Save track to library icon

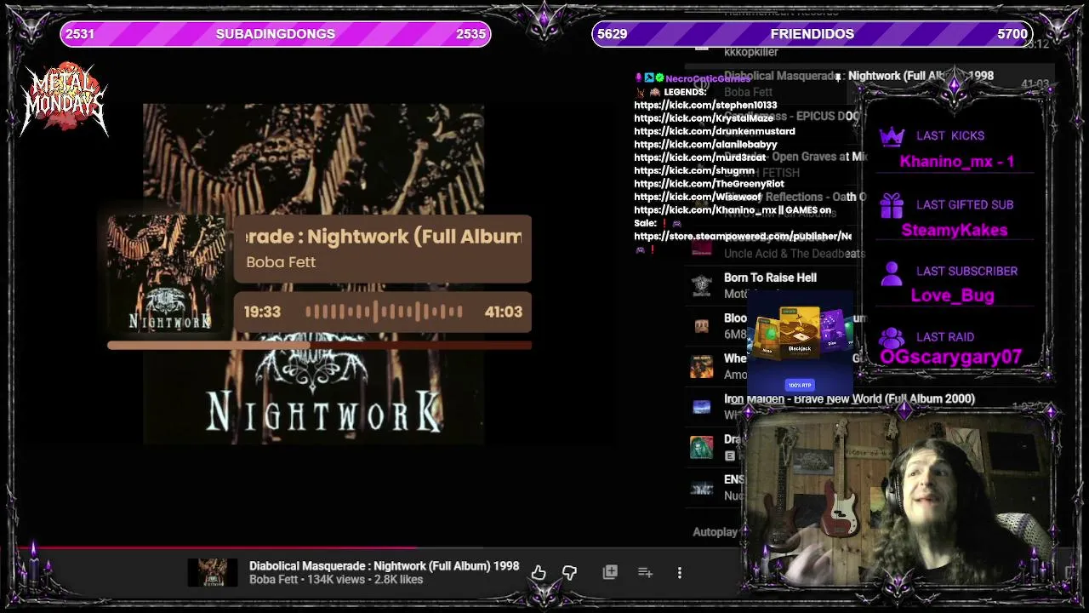610,572
